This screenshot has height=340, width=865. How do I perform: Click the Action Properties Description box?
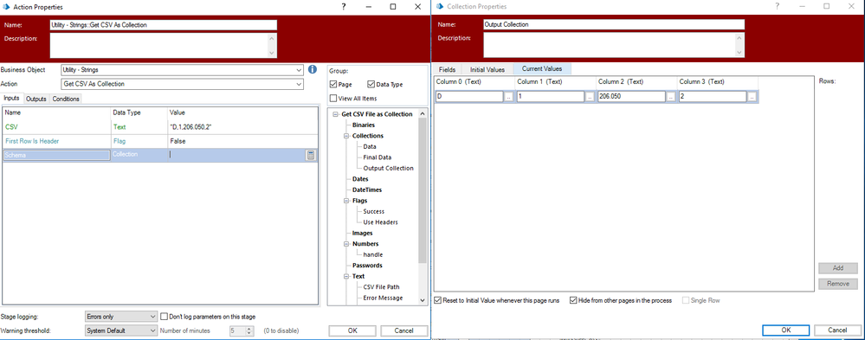tap(164, 45)
